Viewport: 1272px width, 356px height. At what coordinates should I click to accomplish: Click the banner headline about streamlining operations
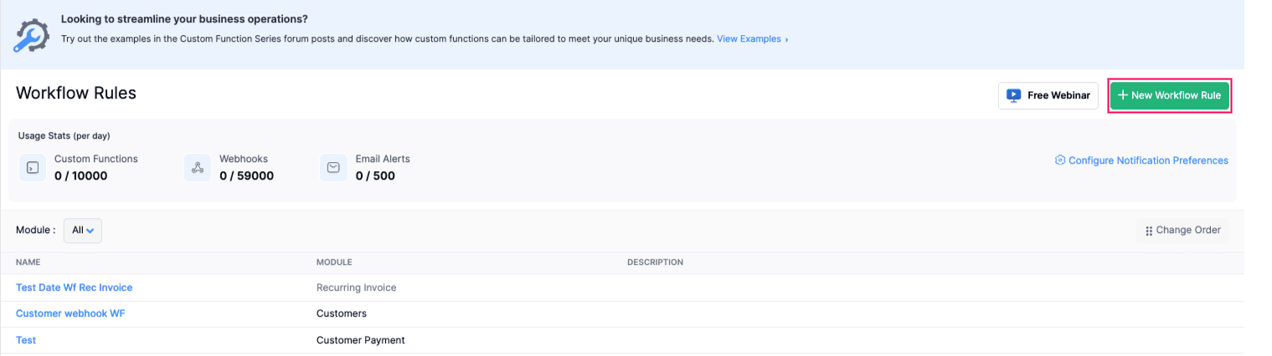pos(184,18)
